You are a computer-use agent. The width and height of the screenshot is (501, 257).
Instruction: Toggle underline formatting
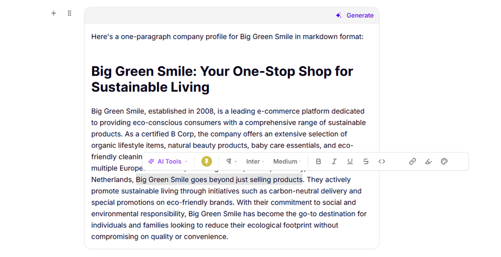(x=350, y=161)
